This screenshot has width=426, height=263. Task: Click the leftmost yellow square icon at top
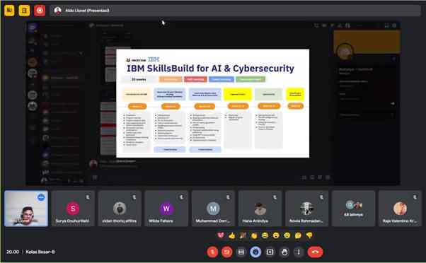[9, 11]
